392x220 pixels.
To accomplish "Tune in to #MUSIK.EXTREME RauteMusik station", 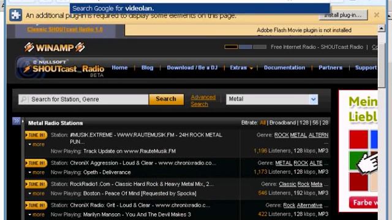I will pyautogui.click(x=36, y=135).
